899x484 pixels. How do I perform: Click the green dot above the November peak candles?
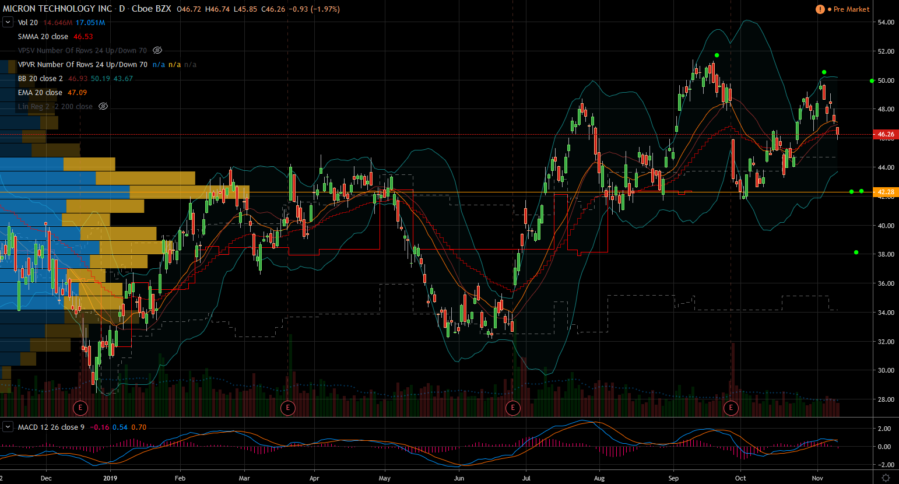coord(824,72)
